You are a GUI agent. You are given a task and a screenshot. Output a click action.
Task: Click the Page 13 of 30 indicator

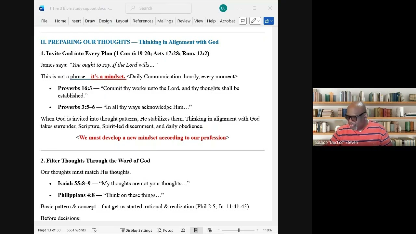pos(49,230)
